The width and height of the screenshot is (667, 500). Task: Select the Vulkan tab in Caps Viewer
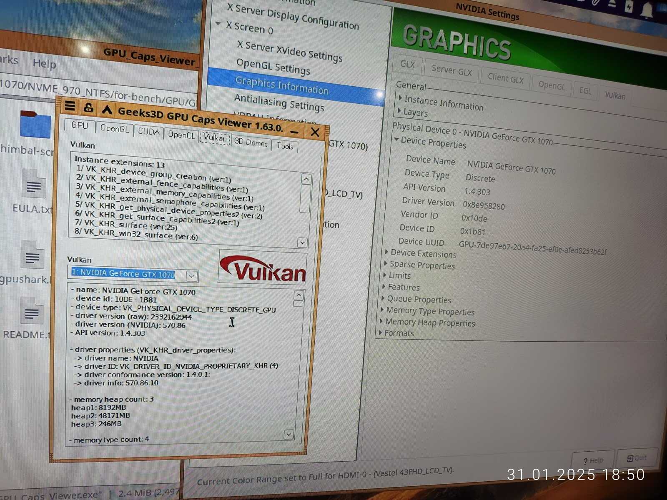pyautogui.click(x=215, y=138)
